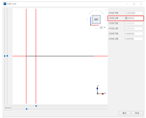Close the 创建子边界 dialog window
The height and width of the screenshot is (118, 146).
click(141, 4)
